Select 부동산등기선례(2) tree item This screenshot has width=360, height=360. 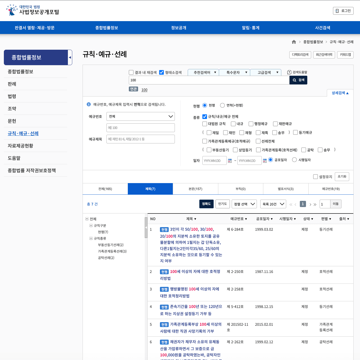pos(111,245)
